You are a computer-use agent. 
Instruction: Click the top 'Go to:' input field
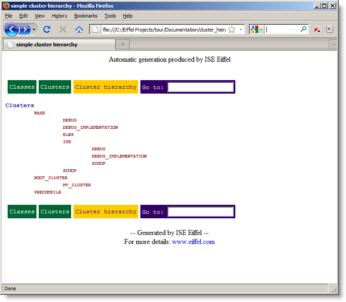[x=200, y=87]
